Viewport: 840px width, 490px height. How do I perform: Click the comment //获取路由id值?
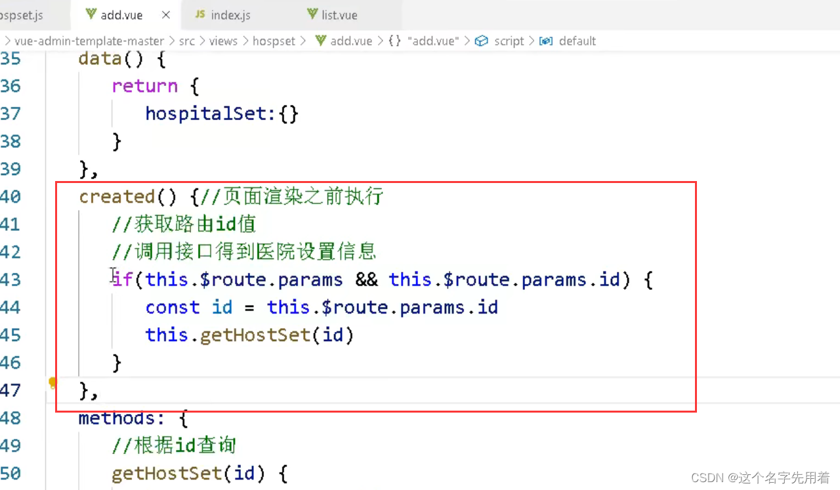pyautogui.click(x=184, y=224)
